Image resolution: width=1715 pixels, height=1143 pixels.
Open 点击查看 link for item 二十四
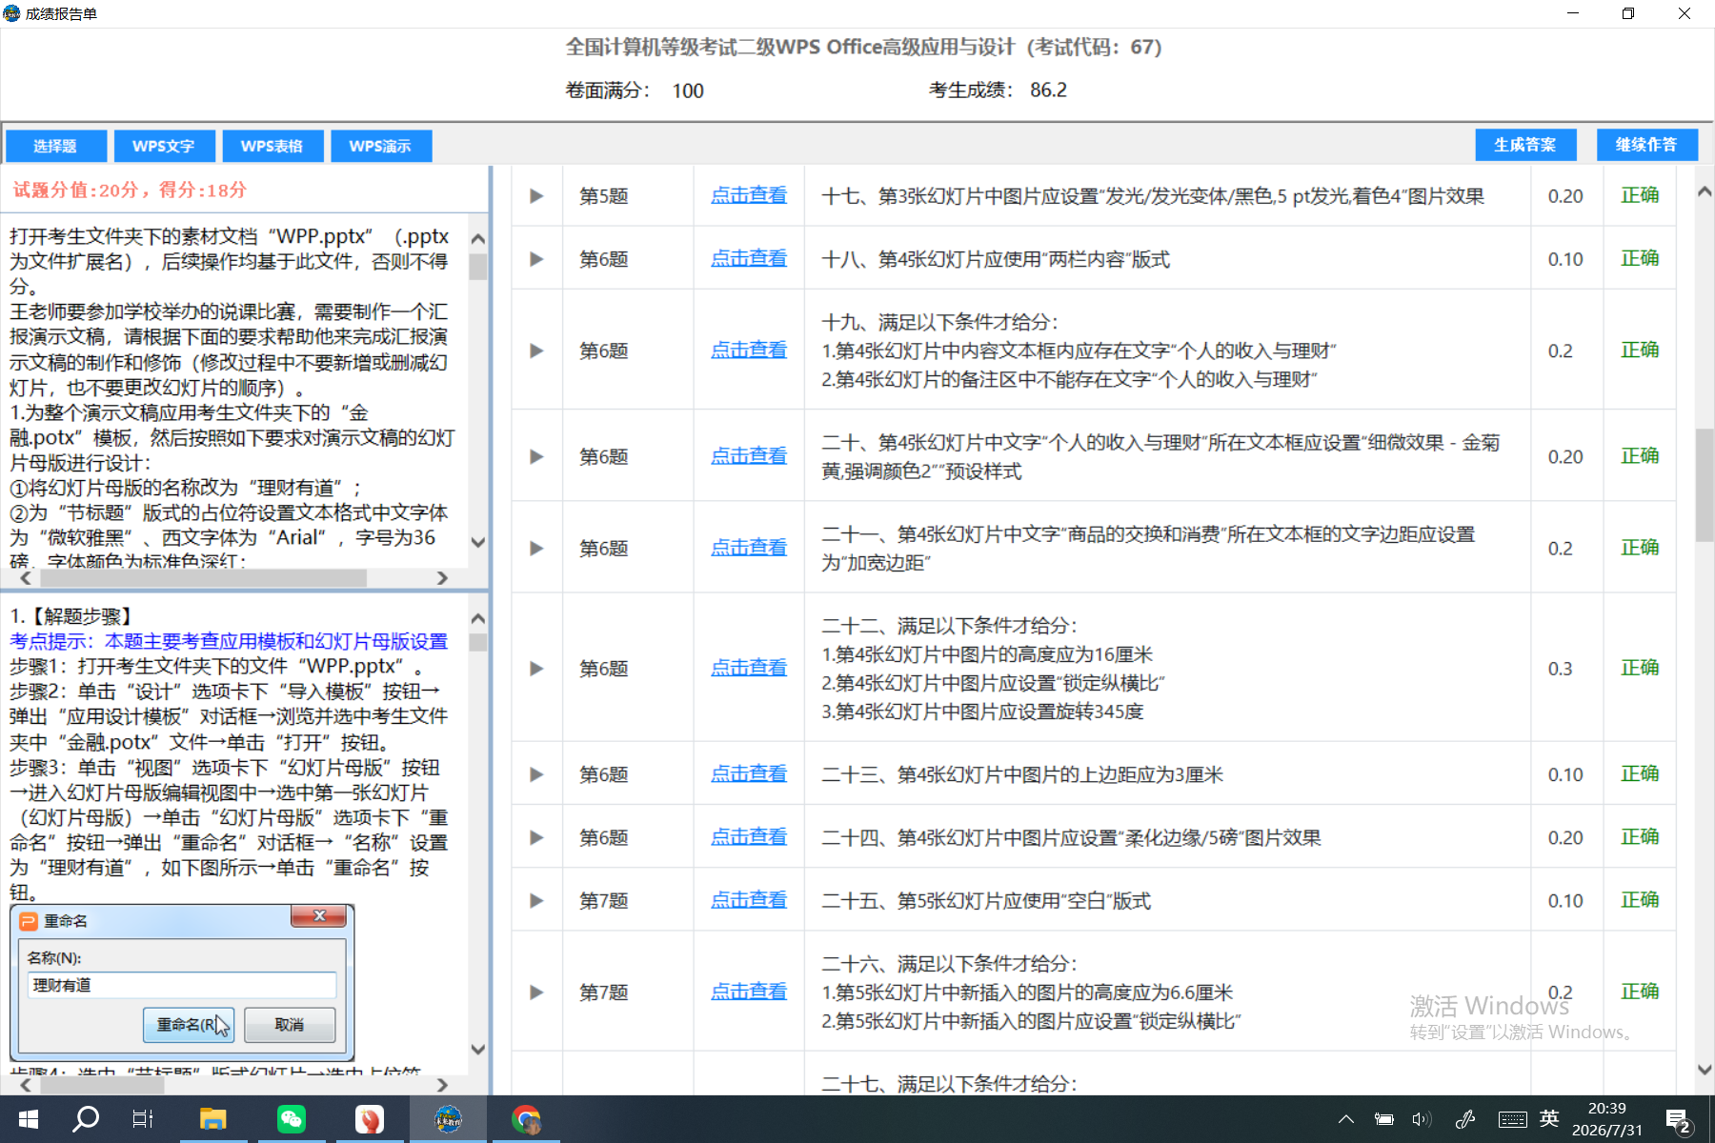point(749,836)
